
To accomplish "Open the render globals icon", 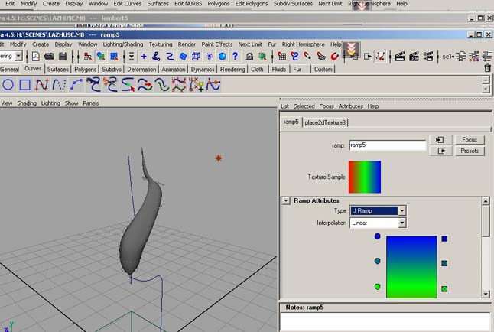I will click(428, 57).
